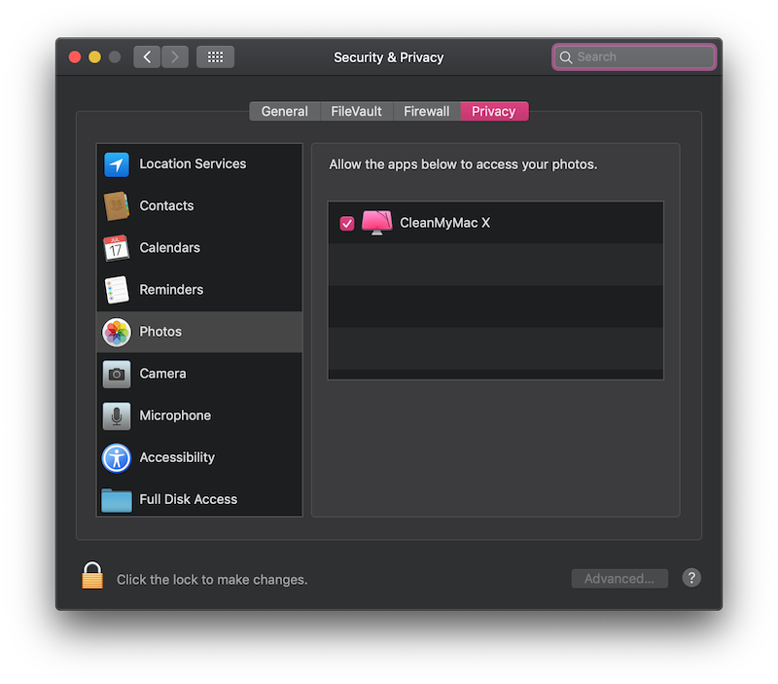Select the Microphone label in the list

[175, 415]
